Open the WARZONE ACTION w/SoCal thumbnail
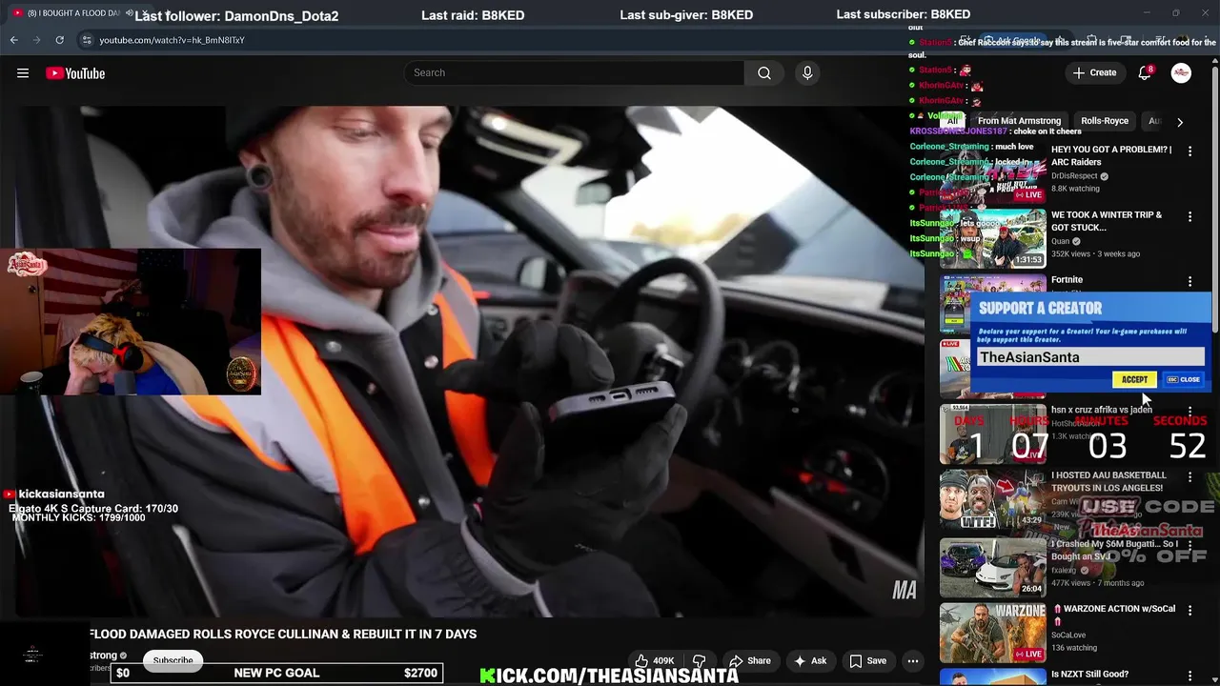Screen dimensions: 1220x686 pyautogui.click(x=993, y=632)
